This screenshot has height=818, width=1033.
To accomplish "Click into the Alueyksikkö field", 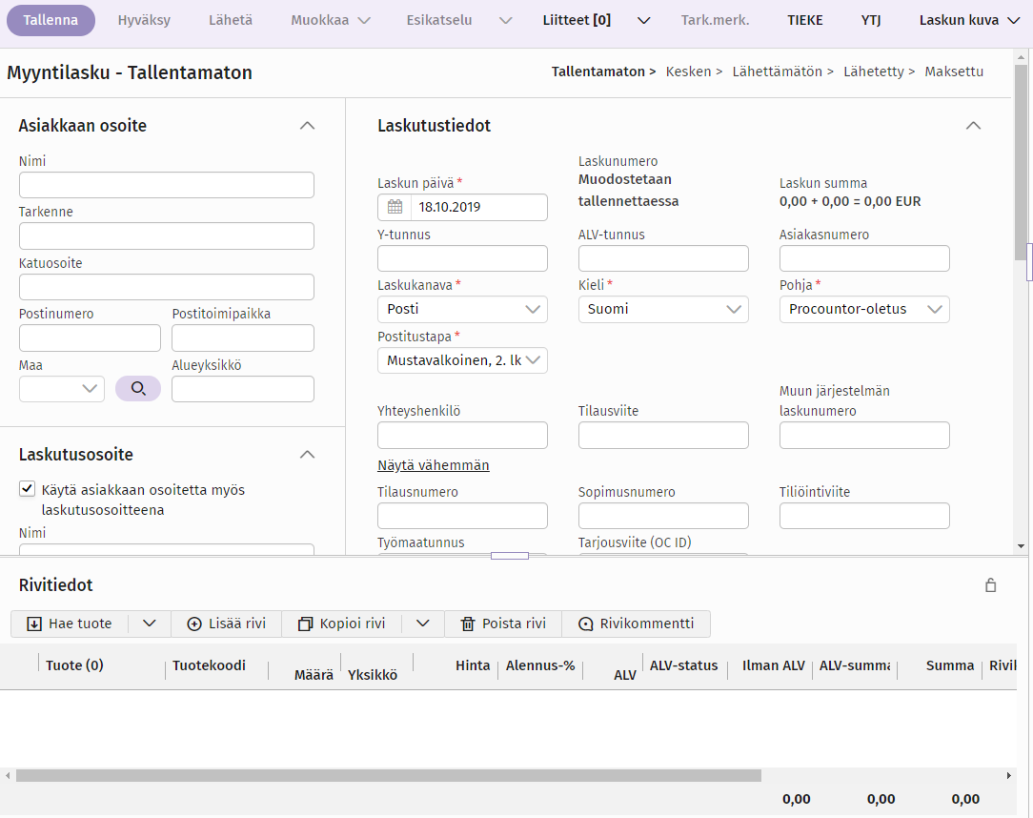I will click(x=243, y=389).
